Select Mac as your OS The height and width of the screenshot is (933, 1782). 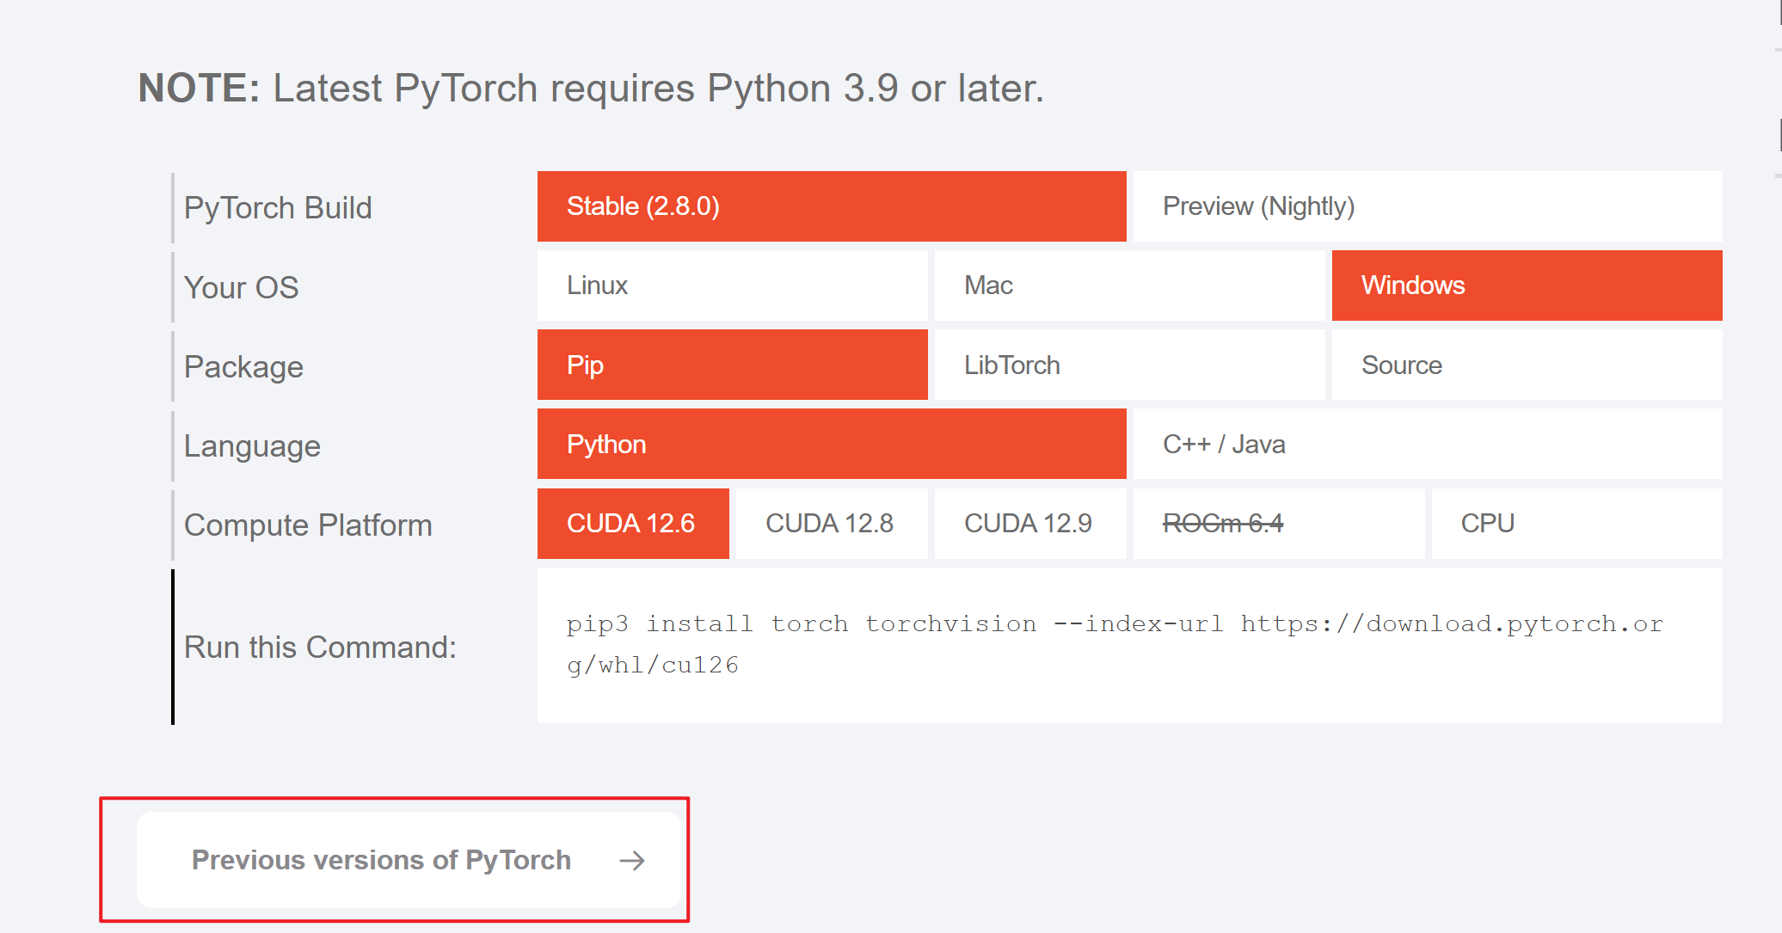click(x=1130, y=285)
